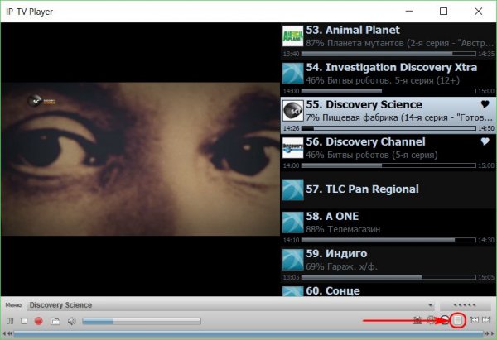Click the A ONE channel logo thumbnail
Viewport: 497px width, 340px height.
click(x=292, y=223)
